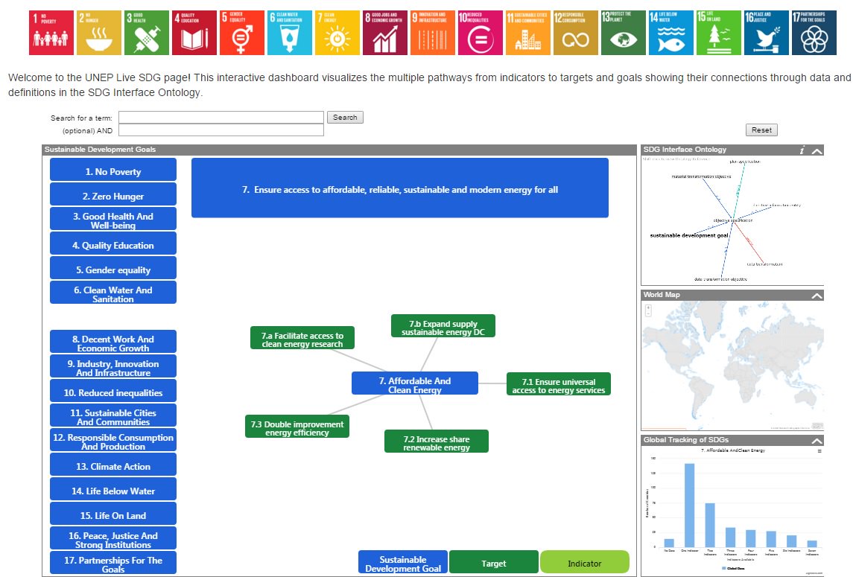Click the World Map thumbnail view
Screen dimensions: 856x577
[732, 366]
